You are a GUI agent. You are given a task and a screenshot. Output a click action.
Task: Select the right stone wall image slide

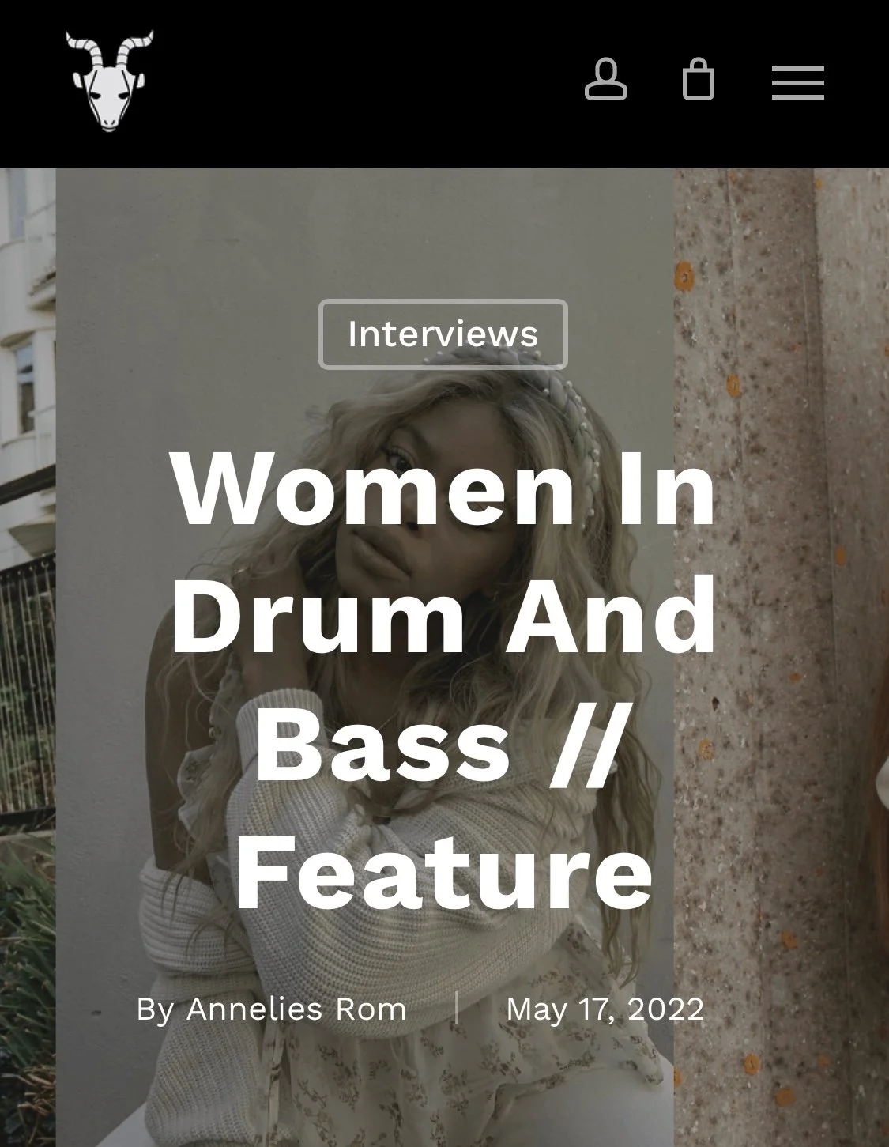[782, 658]
